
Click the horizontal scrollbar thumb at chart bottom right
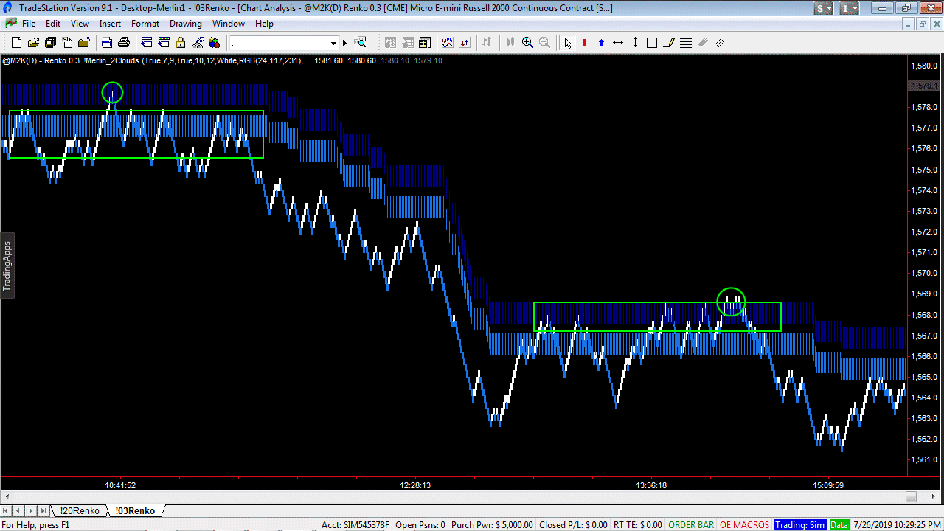[911, 496]
